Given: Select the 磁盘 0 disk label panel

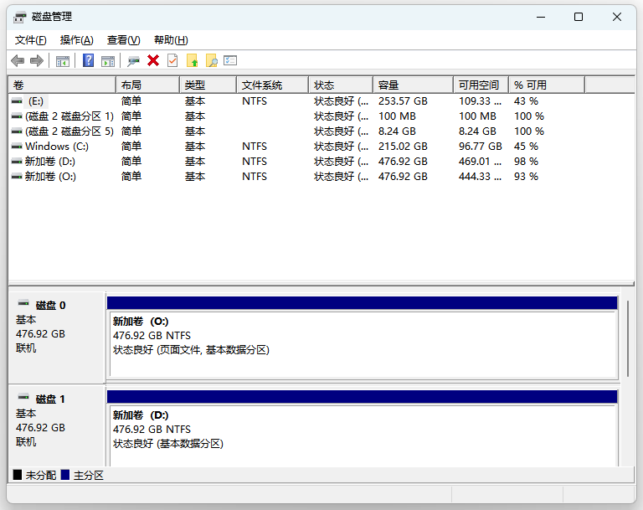Looking at the screenshot, I should (57, 337).
